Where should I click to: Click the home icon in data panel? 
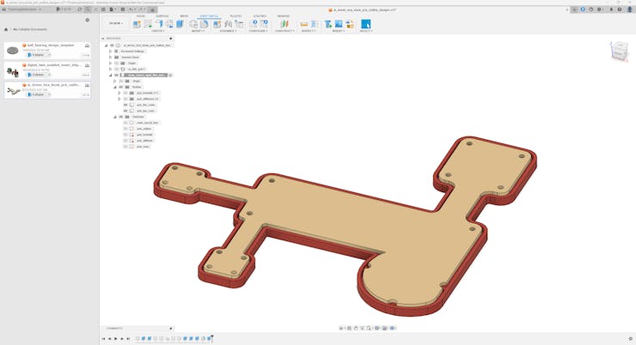pyautogui.click(x=6, y=29)
